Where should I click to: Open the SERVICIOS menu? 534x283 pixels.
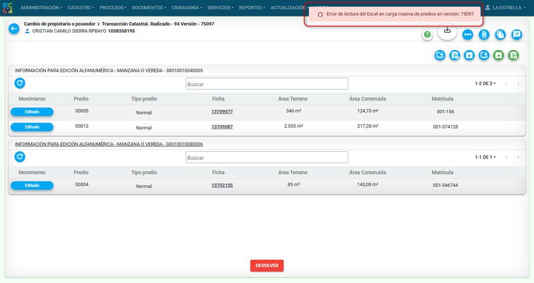220,7
